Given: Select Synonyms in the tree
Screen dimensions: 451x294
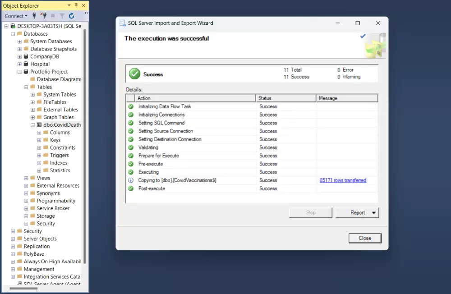Looking at the screenshot, I should pos(48,193).
